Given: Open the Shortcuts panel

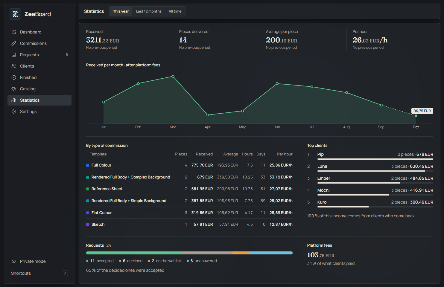Looking at the screenshot, I should point(39,273).
